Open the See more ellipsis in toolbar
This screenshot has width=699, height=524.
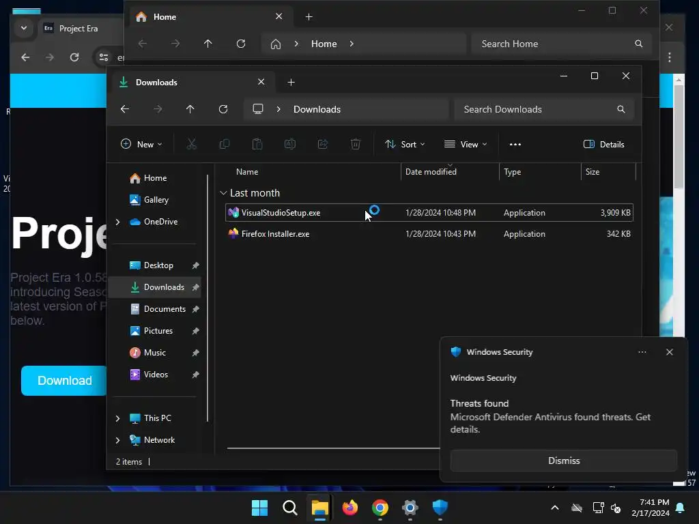coord(515,145)
